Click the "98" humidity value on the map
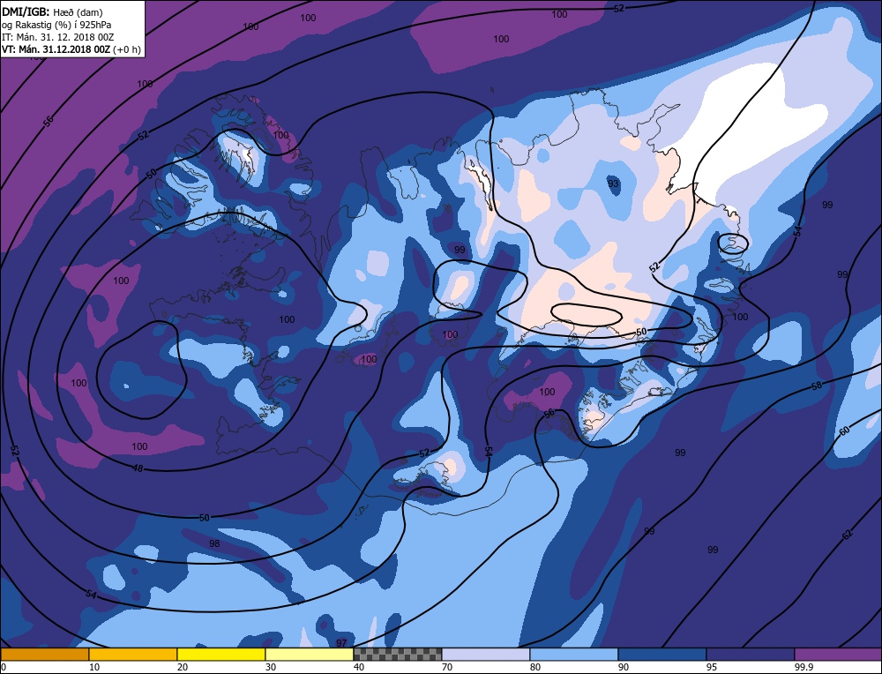Image resolution: width=882 pixels, height=674 pixels. coord(214,543)
